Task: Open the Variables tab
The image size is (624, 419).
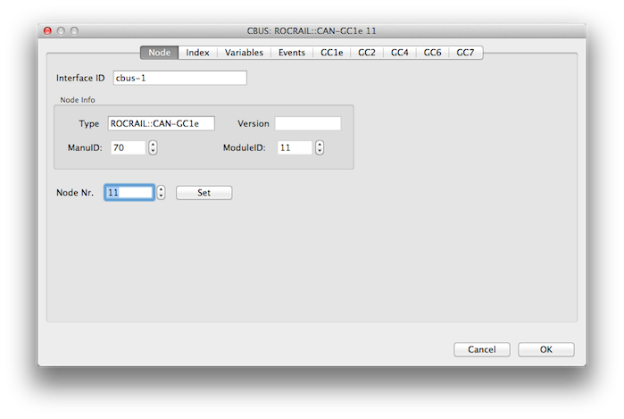Action: (244, 53)
